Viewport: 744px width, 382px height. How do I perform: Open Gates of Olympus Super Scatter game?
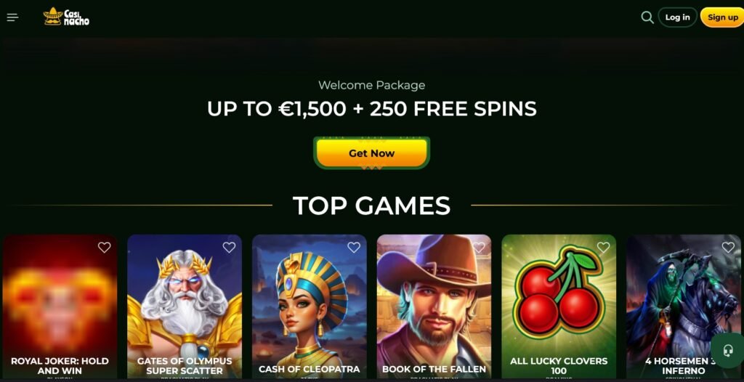(x=185, y=306)
